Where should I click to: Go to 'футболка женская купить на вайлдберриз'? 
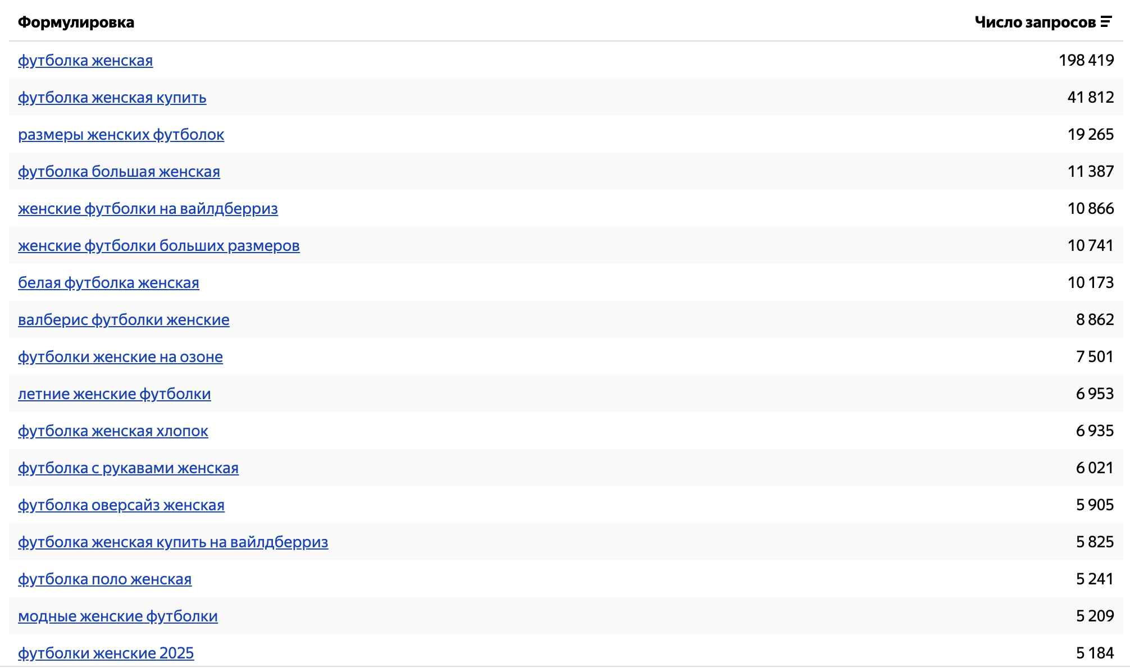[173, 542]
